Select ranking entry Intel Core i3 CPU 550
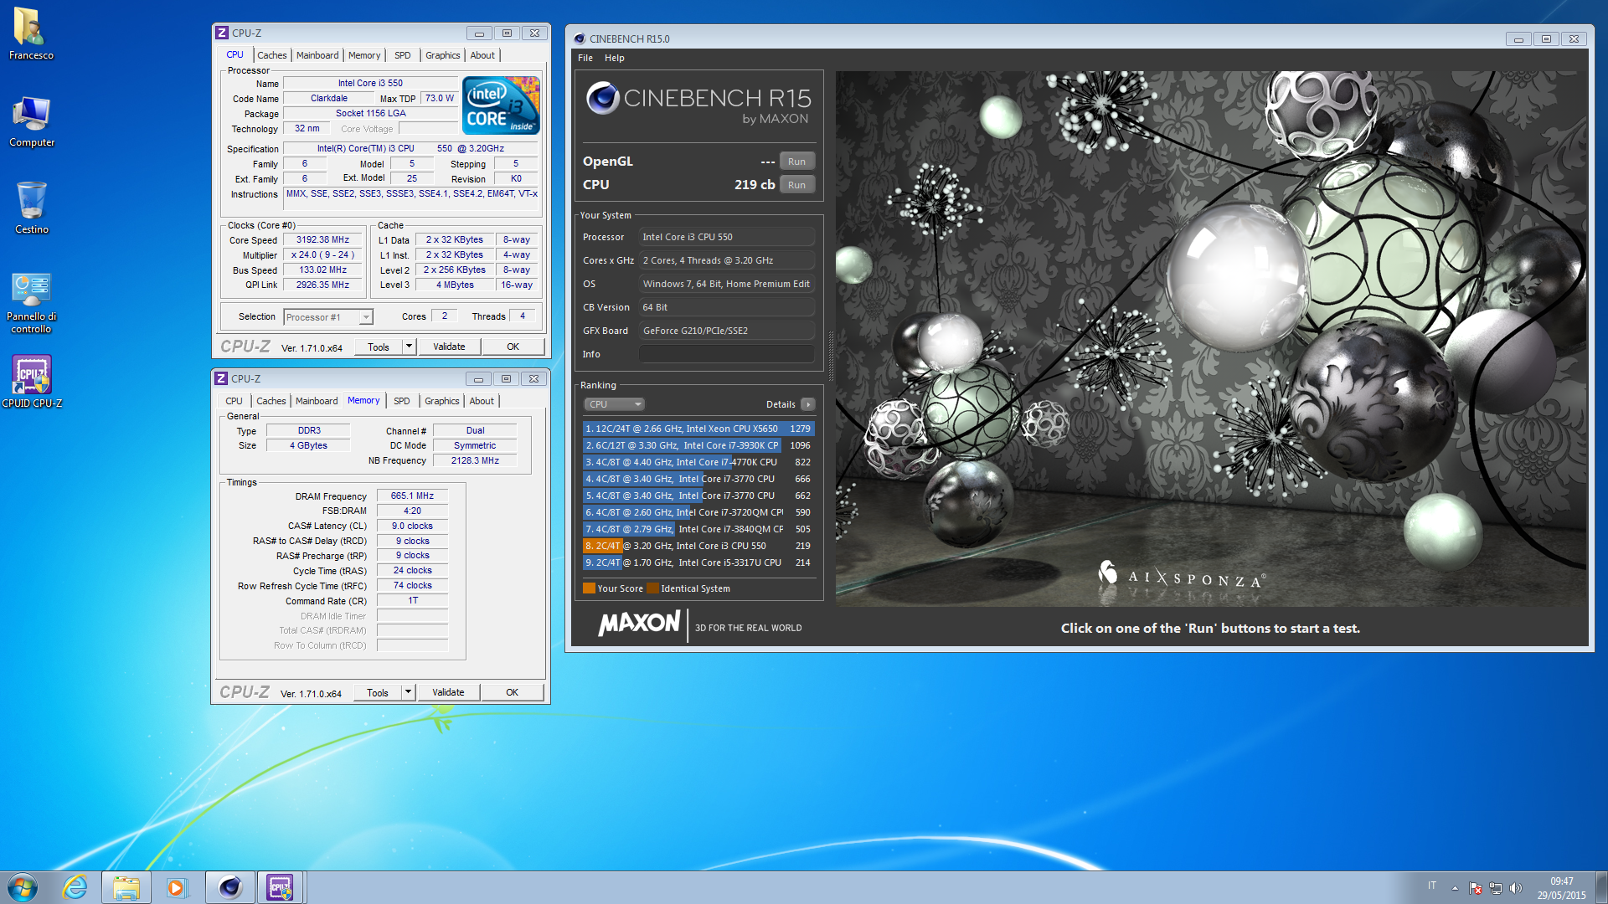1608x904 pixels. 698,546
